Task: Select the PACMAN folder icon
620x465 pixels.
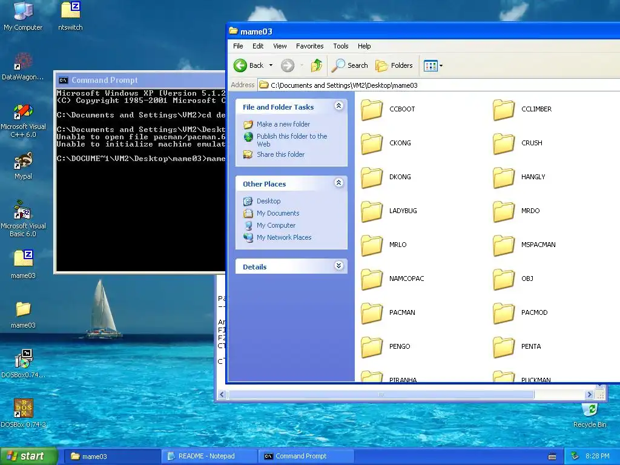Action: (372, 313)
